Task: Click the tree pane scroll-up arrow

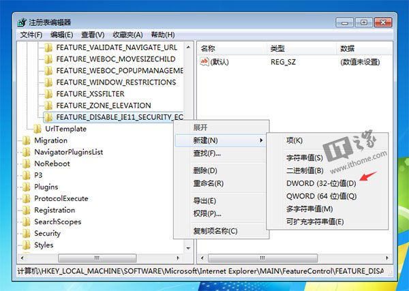Action: [188, 48]
